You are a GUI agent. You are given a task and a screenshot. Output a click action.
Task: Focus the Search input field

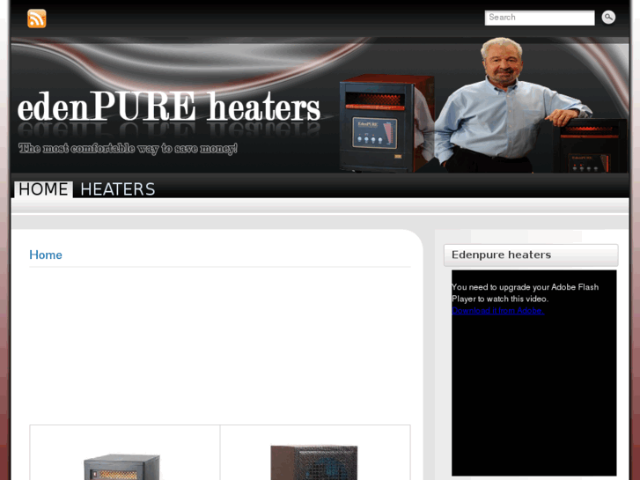pyautogui.click(x=539, y=18)
